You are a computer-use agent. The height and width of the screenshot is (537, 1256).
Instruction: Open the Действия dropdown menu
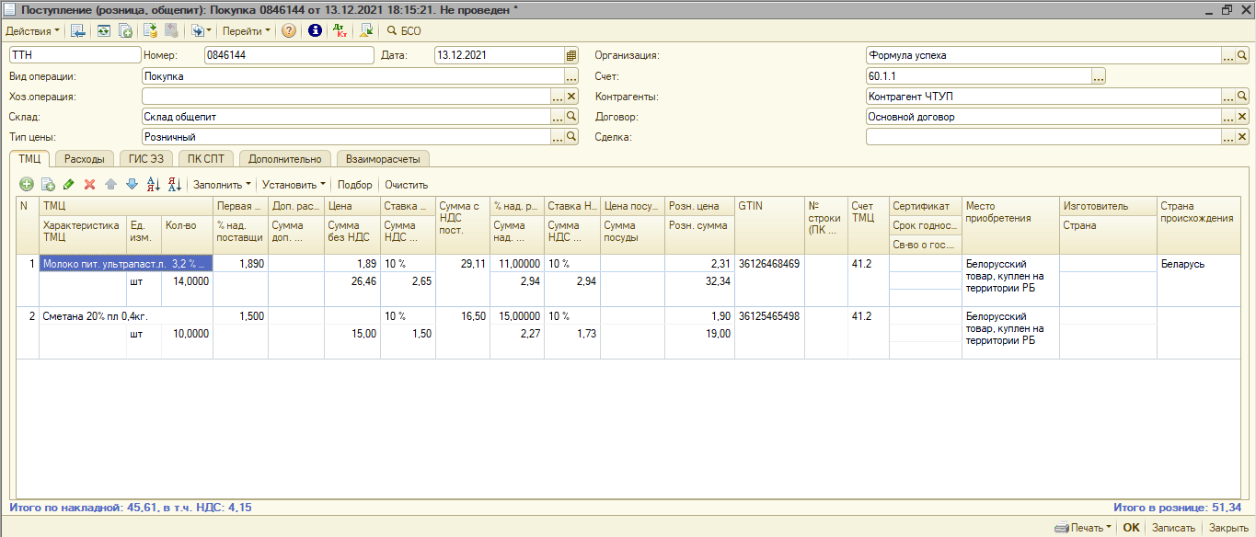pyautogui.click(x=33, y=30)
